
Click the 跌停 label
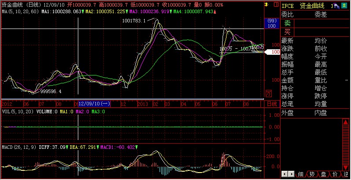pyautogui.click(x=321, y=96)
